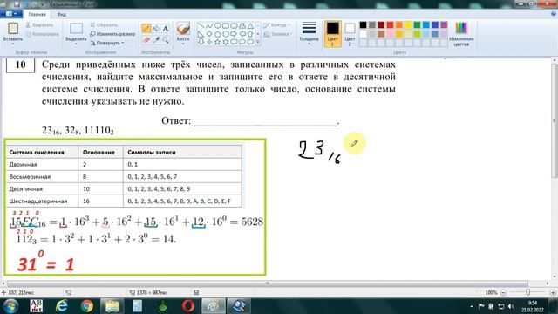Click Crop (Обрезать) button

click(x=104, y=25)
